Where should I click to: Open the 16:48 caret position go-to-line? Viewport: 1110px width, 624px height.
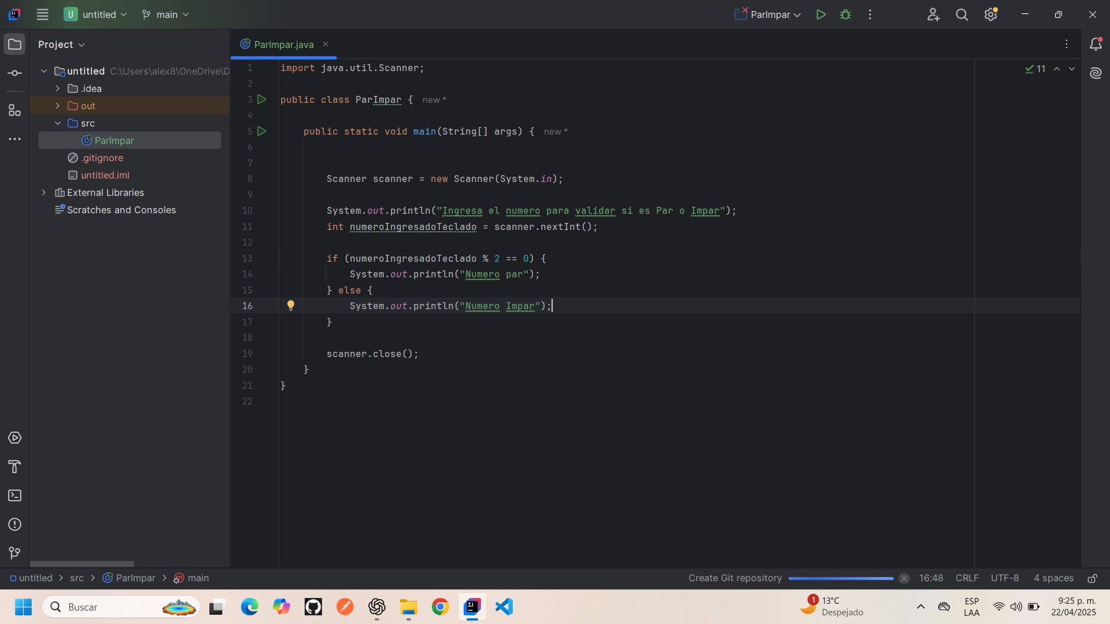point(931,578)
